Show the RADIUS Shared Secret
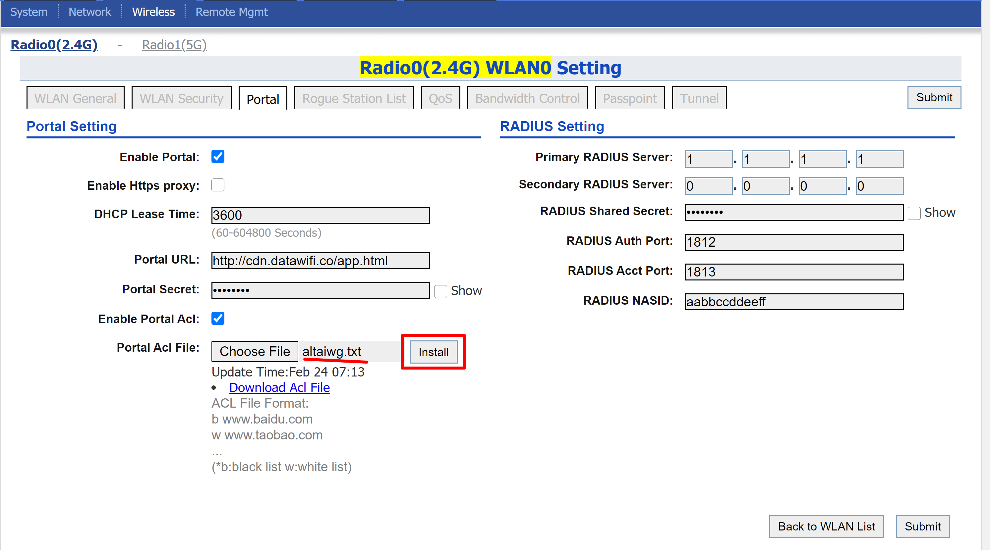 click(914, 213)
